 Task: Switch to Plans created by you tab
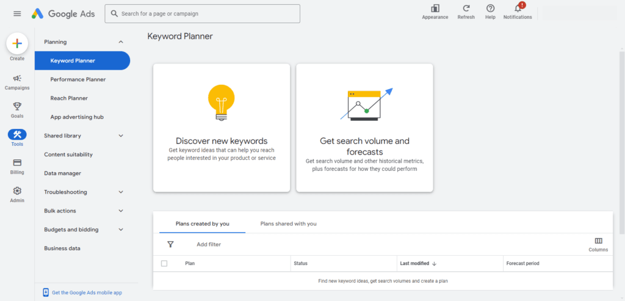click(x=203, y=223)
